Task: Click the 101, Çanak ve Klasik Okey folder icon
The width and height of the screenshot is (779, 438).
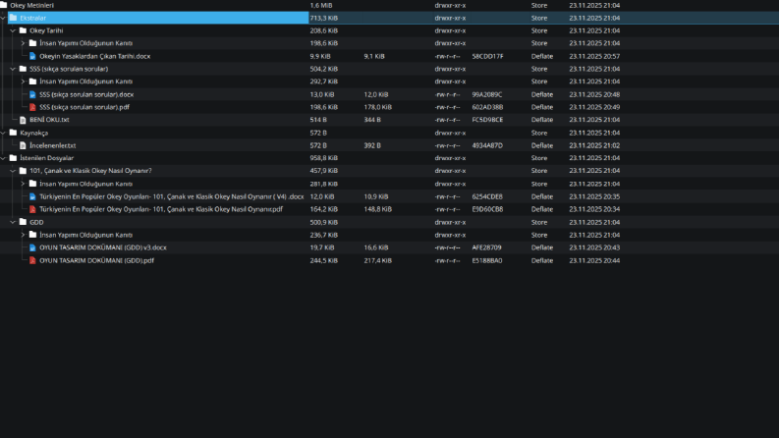Action: tap(23, 171)
